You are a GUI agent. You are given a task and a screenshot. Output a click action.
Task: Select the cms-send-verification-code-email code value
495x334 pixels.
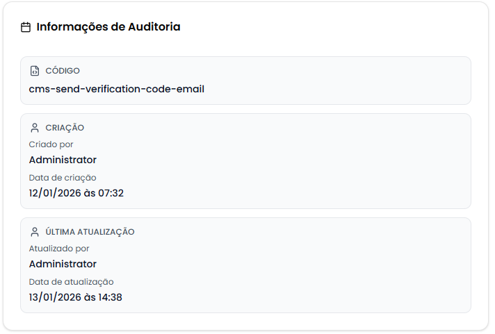click(x=117, y=89)
